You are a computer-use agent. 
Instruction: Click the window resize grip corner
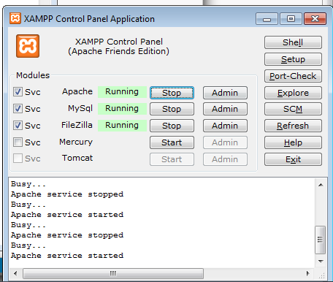321,275
